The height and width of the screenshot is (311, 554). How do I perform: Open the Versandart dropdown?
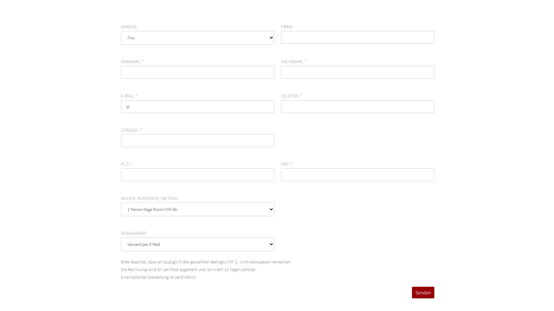pyautogui.click(x=197, y=244)
